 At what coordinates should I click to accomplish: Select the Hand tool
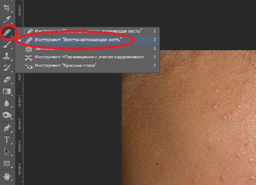[x=7, y=176]
